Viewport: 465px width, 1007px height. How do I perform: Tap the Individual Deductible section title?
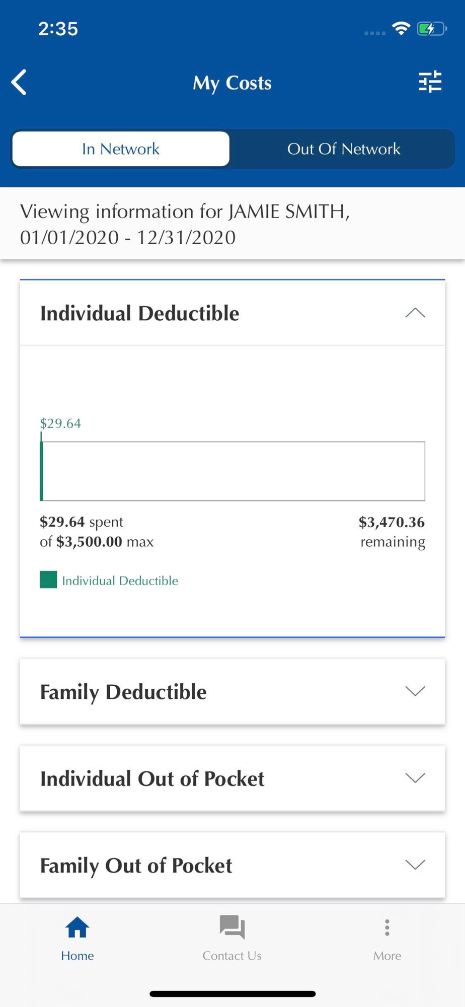(x=140, y=313)
